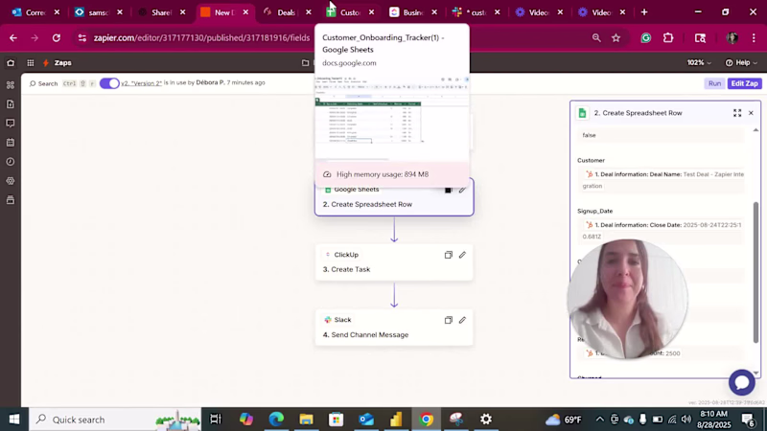Select the Google Sheets Create Spreadsheet Row step
Viewport: 767px width, 431px height.
pyautogui.click(x=394, y=197)
